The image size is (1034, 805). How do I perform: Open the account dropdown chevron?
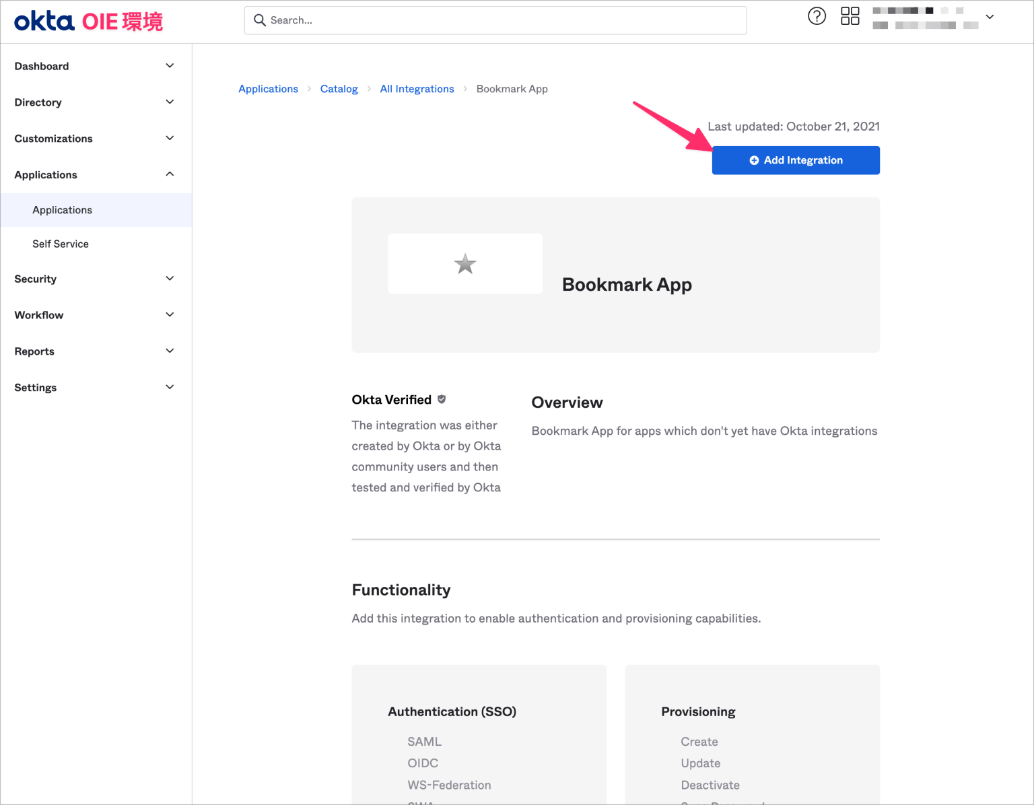989,17
